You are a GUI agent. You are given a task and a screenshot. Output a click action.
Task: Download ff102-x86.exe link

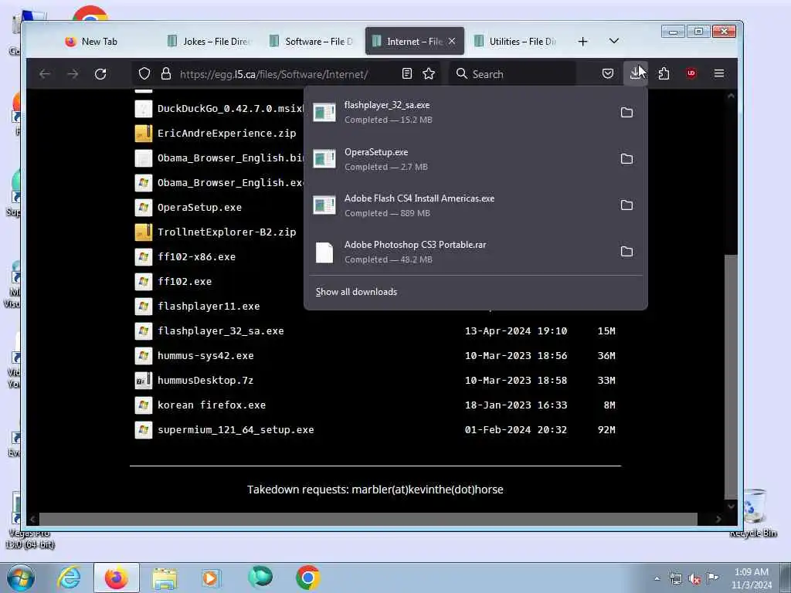[196, 256]
